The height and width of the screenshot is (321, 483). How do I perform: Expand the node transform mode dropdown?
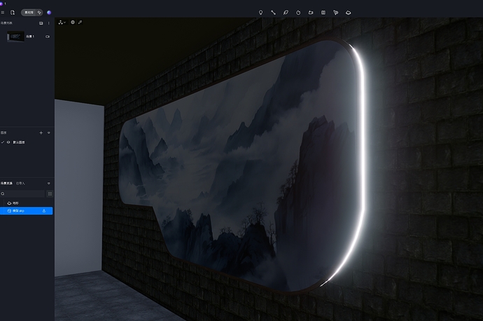pyautogui.click(x=62, y=22)
